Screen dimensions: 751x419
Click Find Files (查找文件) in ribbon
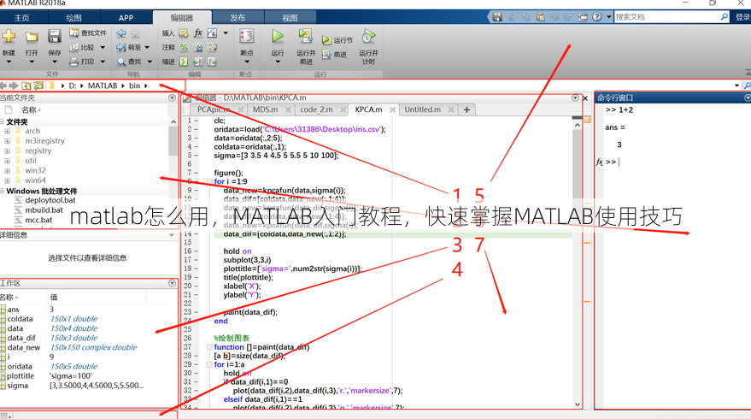(x=88, y=32)
